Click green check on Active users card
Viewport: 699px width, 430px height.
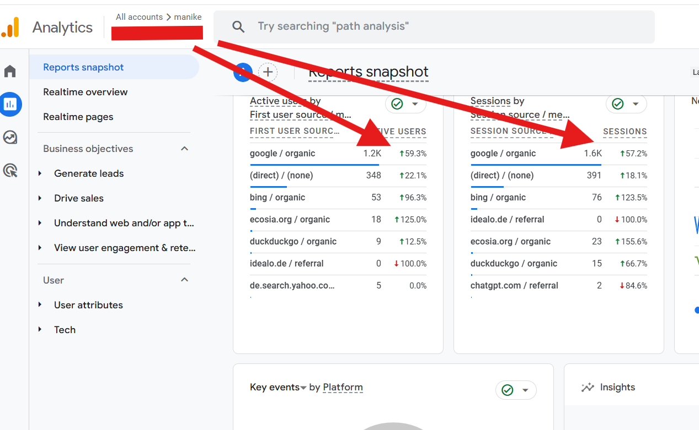click(397, 104)
